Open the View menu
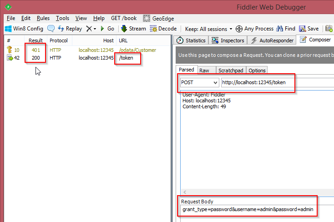Screen dimensions: 334x222 (81, 18)
